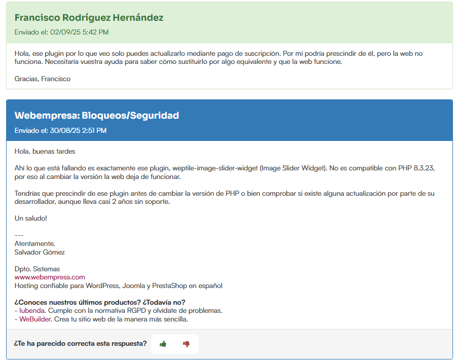Click the Webempresa: Bloqueos/Seguridad heading
The image size is (455, 361).
[96, 116]
